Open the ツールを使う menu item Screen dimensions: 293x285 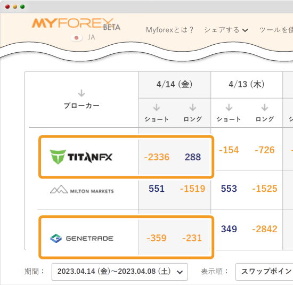point(276,30)
